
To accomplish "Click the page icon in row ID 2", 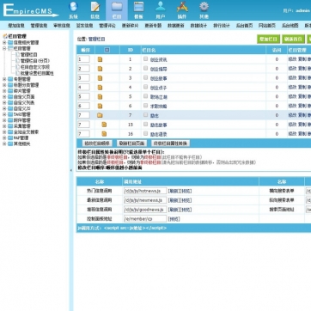I will pos(100,69).
